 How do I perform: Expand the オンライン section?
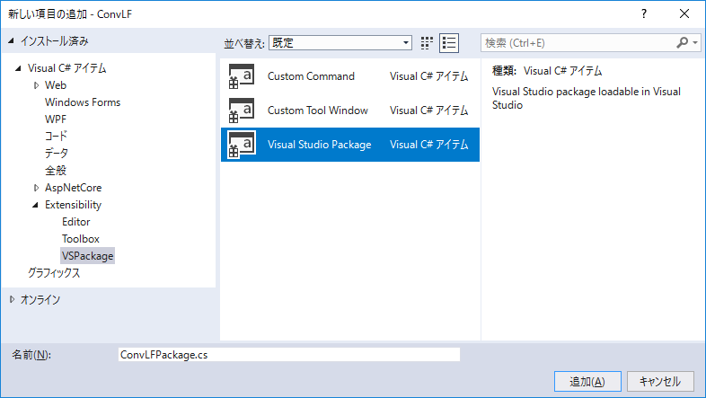point(13,299)
